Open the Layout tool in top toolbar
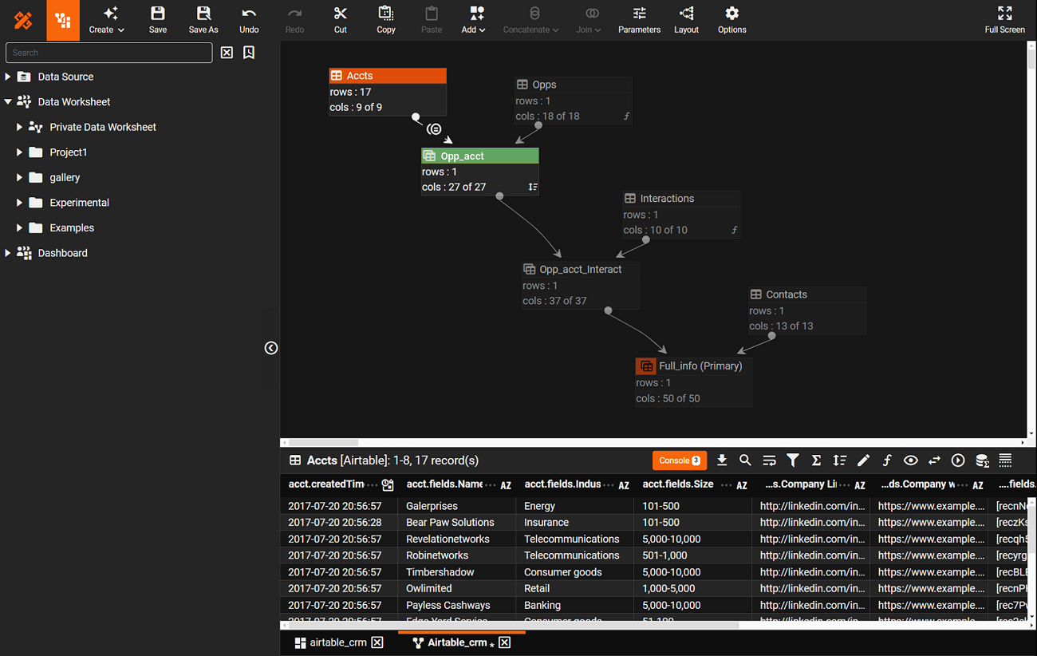This screenshot has width=1037, height=656. 686,20
